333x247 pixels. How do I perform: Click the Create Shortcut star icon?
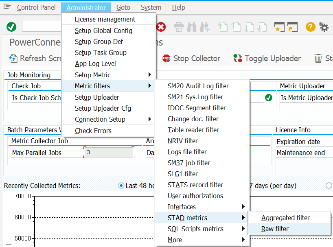[279, 27]
